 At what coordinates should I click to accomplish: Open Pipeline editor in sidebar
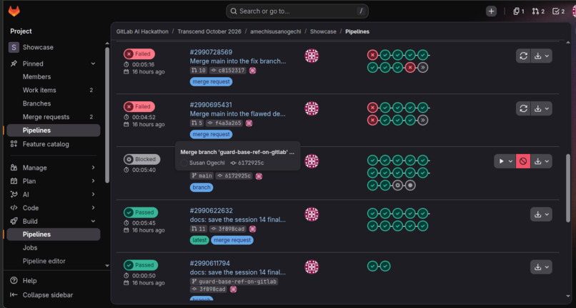(54, 261)
